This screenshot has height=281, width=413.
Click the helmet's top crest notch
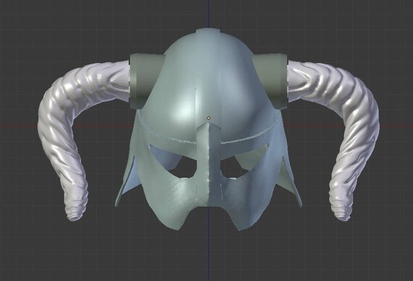(208, 31)
